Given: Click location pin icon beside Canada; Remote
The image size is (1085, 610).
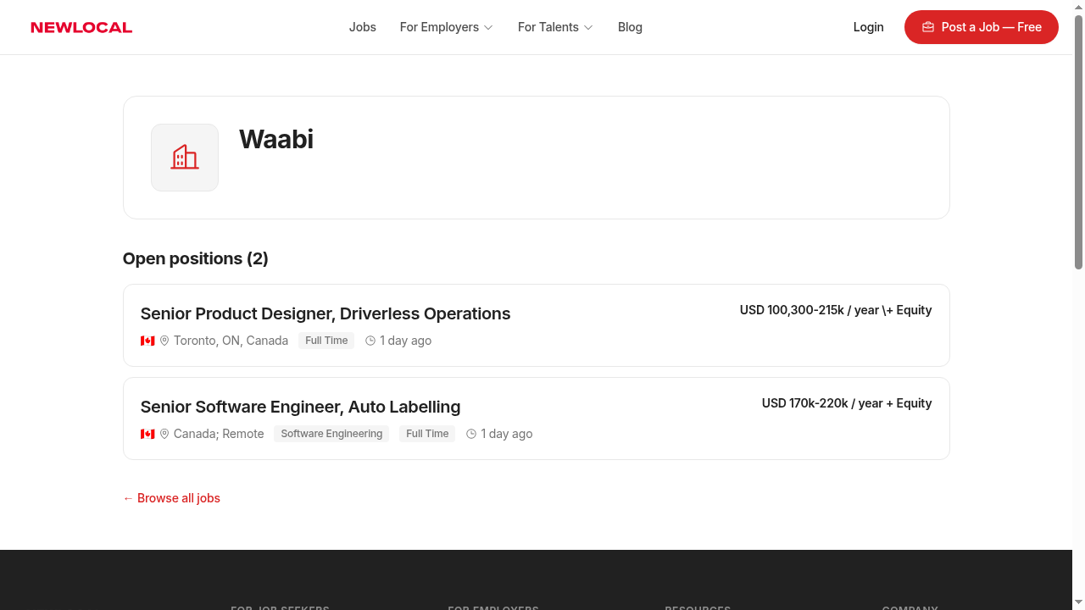Looking at the screenshot, I should [164, 434].
